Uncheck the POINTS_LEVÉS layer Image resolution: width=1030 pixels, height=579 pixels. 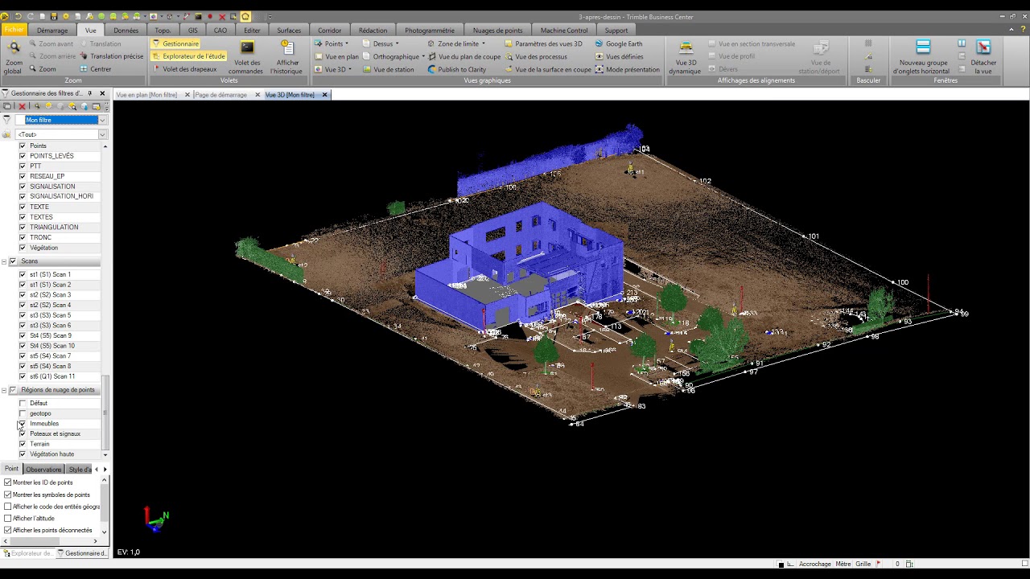pos(23,156)
